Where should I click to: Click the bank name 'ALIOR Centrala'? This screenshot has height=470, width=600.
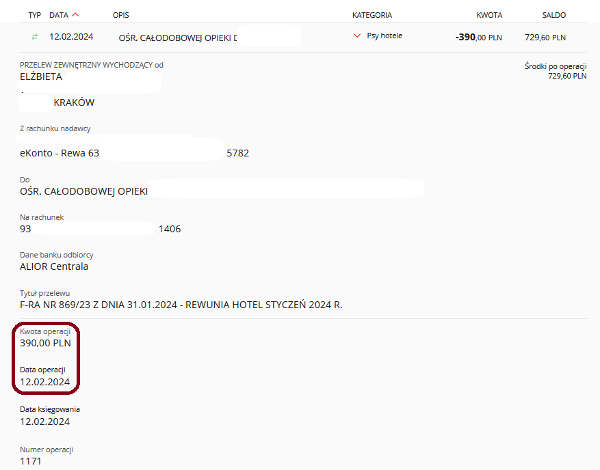(54, 266)
